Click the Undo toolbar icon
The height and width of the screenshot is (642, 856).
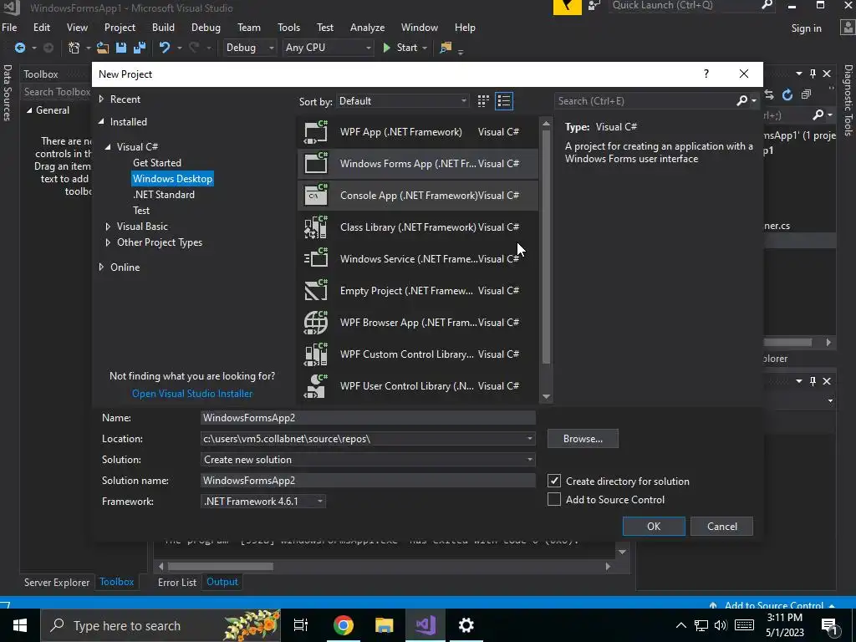click(x=165, y=48)
